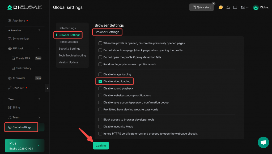Open the Security Settings tab
Image resolution: width=272 pixels, height=154 pixels.
click(69, 49)
